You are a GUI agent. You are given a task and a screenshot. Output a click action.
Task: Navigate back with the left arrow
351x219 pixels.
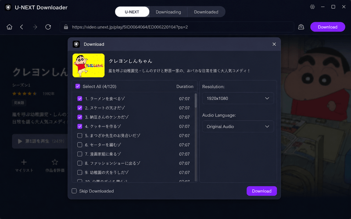[x=21, y=27]
